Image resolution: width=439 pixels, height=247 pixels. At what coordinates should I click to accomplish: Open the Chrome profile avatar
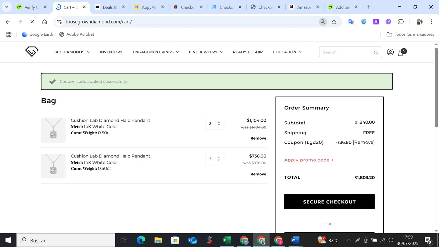[x=419, y=22]
